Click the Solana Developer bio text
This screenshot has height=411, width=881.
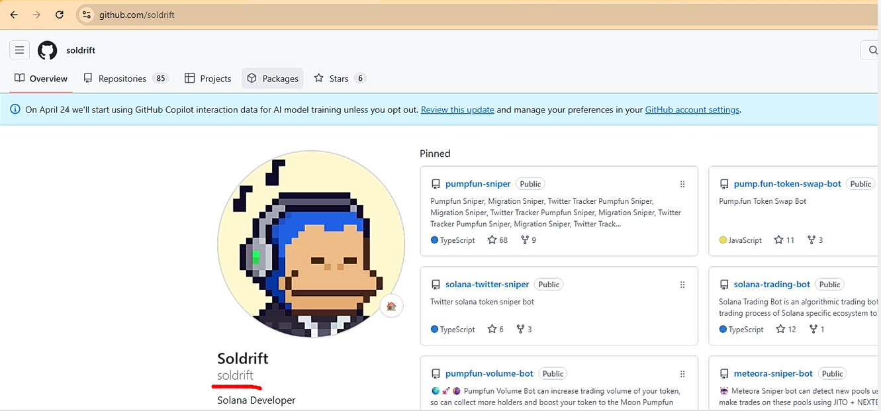[x=256, y=400]
